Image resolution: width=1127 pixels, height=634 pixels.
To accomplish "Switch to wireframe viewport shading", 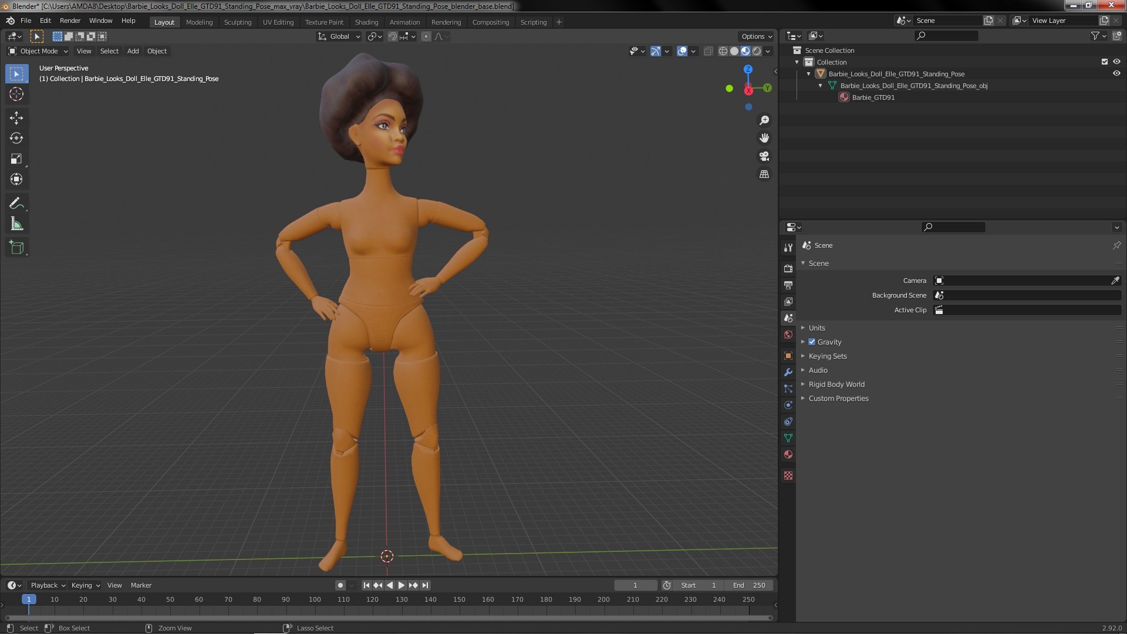I will pos(723,51).
